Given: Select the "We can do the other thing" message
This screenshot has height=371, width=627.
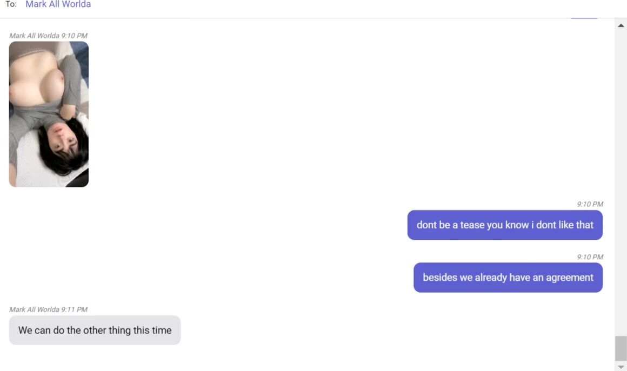Looking at the screenshot, I should coord(95,330).
